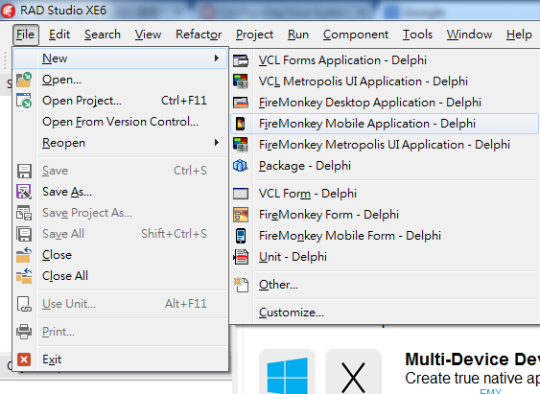Click the Open Project icon
The image size is (540, 394).
coord(24,101)
